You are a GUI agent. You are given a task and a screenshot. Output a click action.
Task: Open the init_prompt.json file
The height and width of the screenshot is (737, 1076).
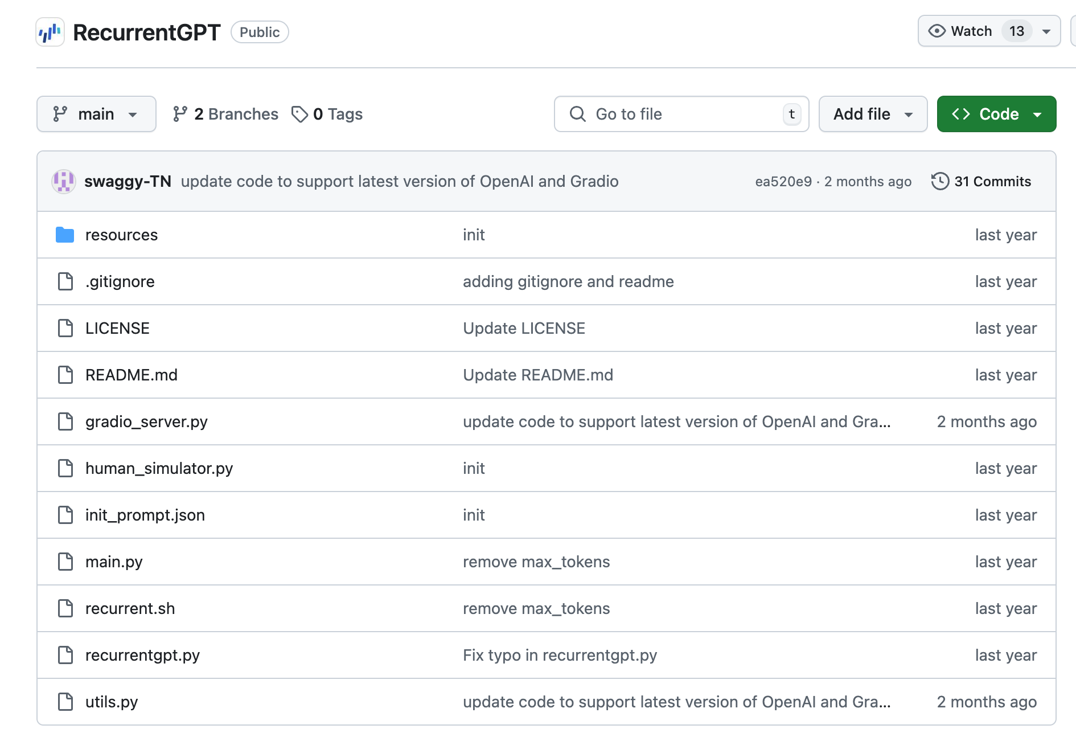point(145,515)
